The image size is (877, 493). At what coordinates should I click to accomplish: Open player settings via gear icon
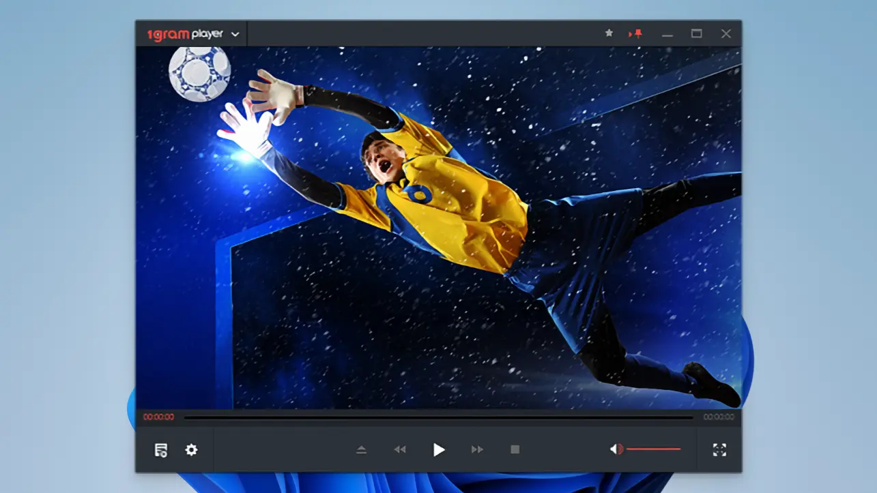coord(192,450)
